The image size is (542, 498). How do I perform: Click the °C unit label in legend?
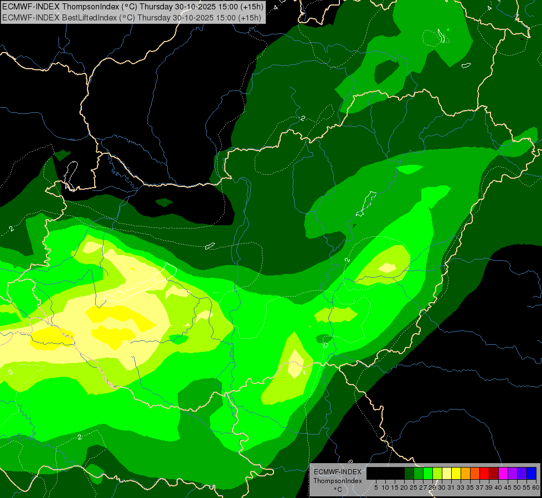tap(338, 490)
